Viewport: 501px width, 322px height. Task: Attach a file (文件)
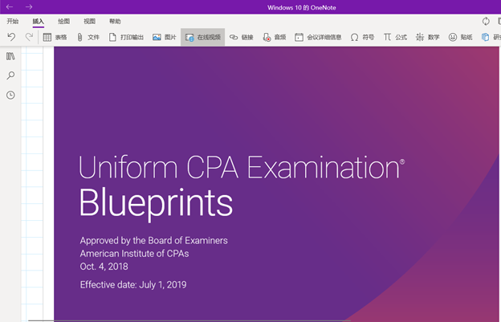point(88,38)
